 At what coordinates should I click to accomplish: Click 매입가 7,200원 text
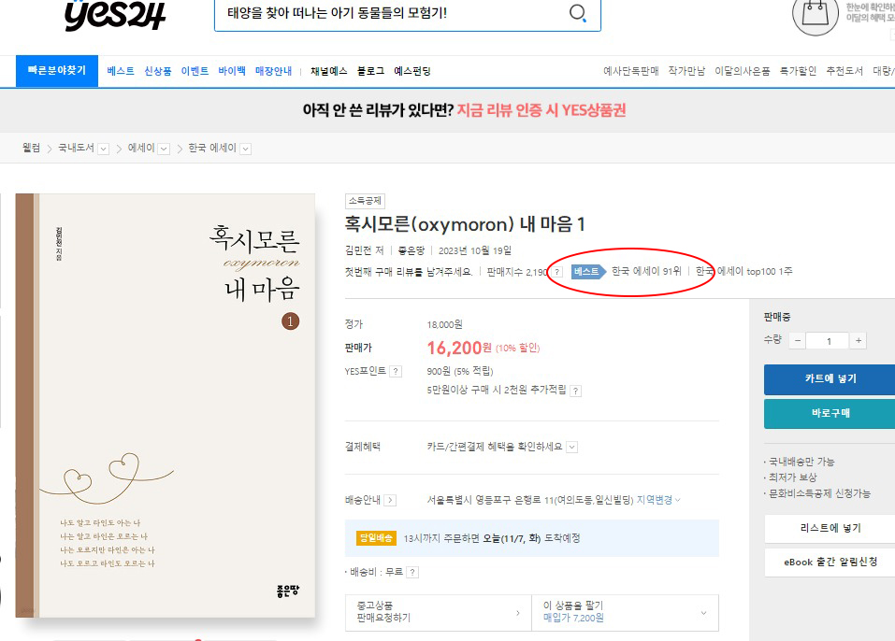point(573,619)
